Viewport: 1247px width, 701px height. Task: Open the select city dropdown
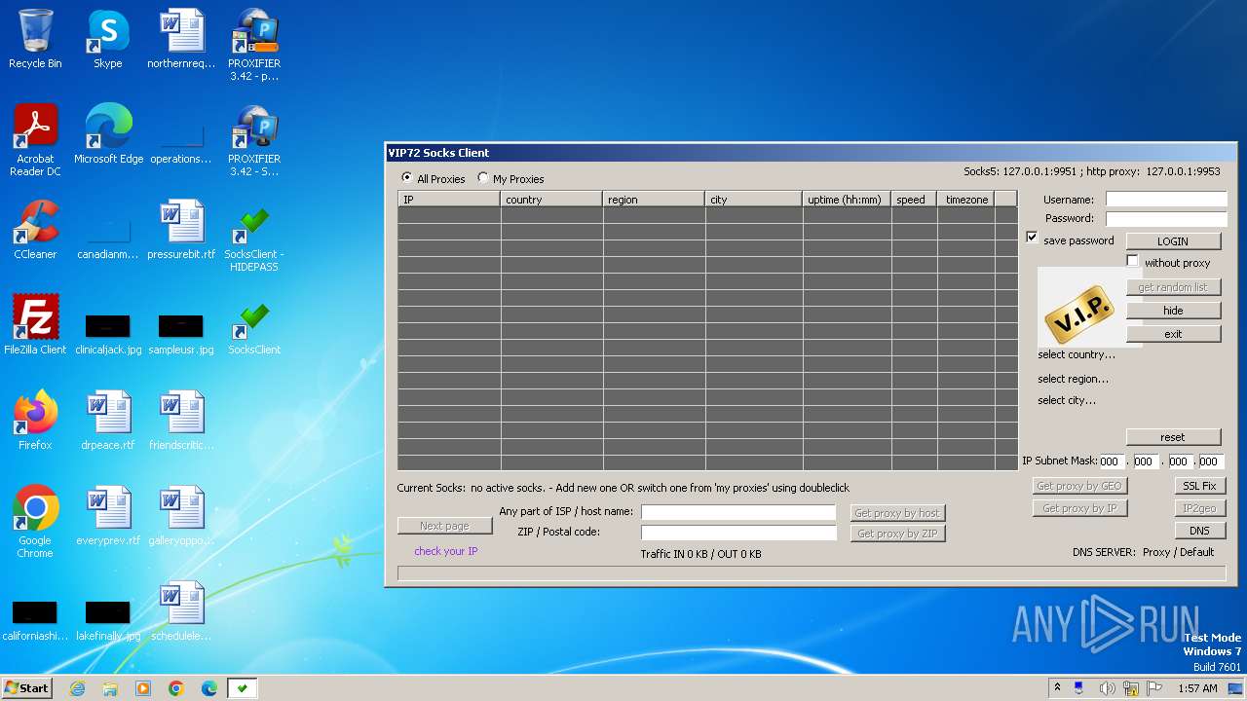click(1067, 400)
